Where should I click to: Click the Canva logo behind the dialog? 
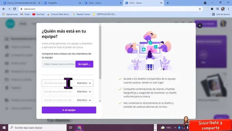(x=10, y=24)
